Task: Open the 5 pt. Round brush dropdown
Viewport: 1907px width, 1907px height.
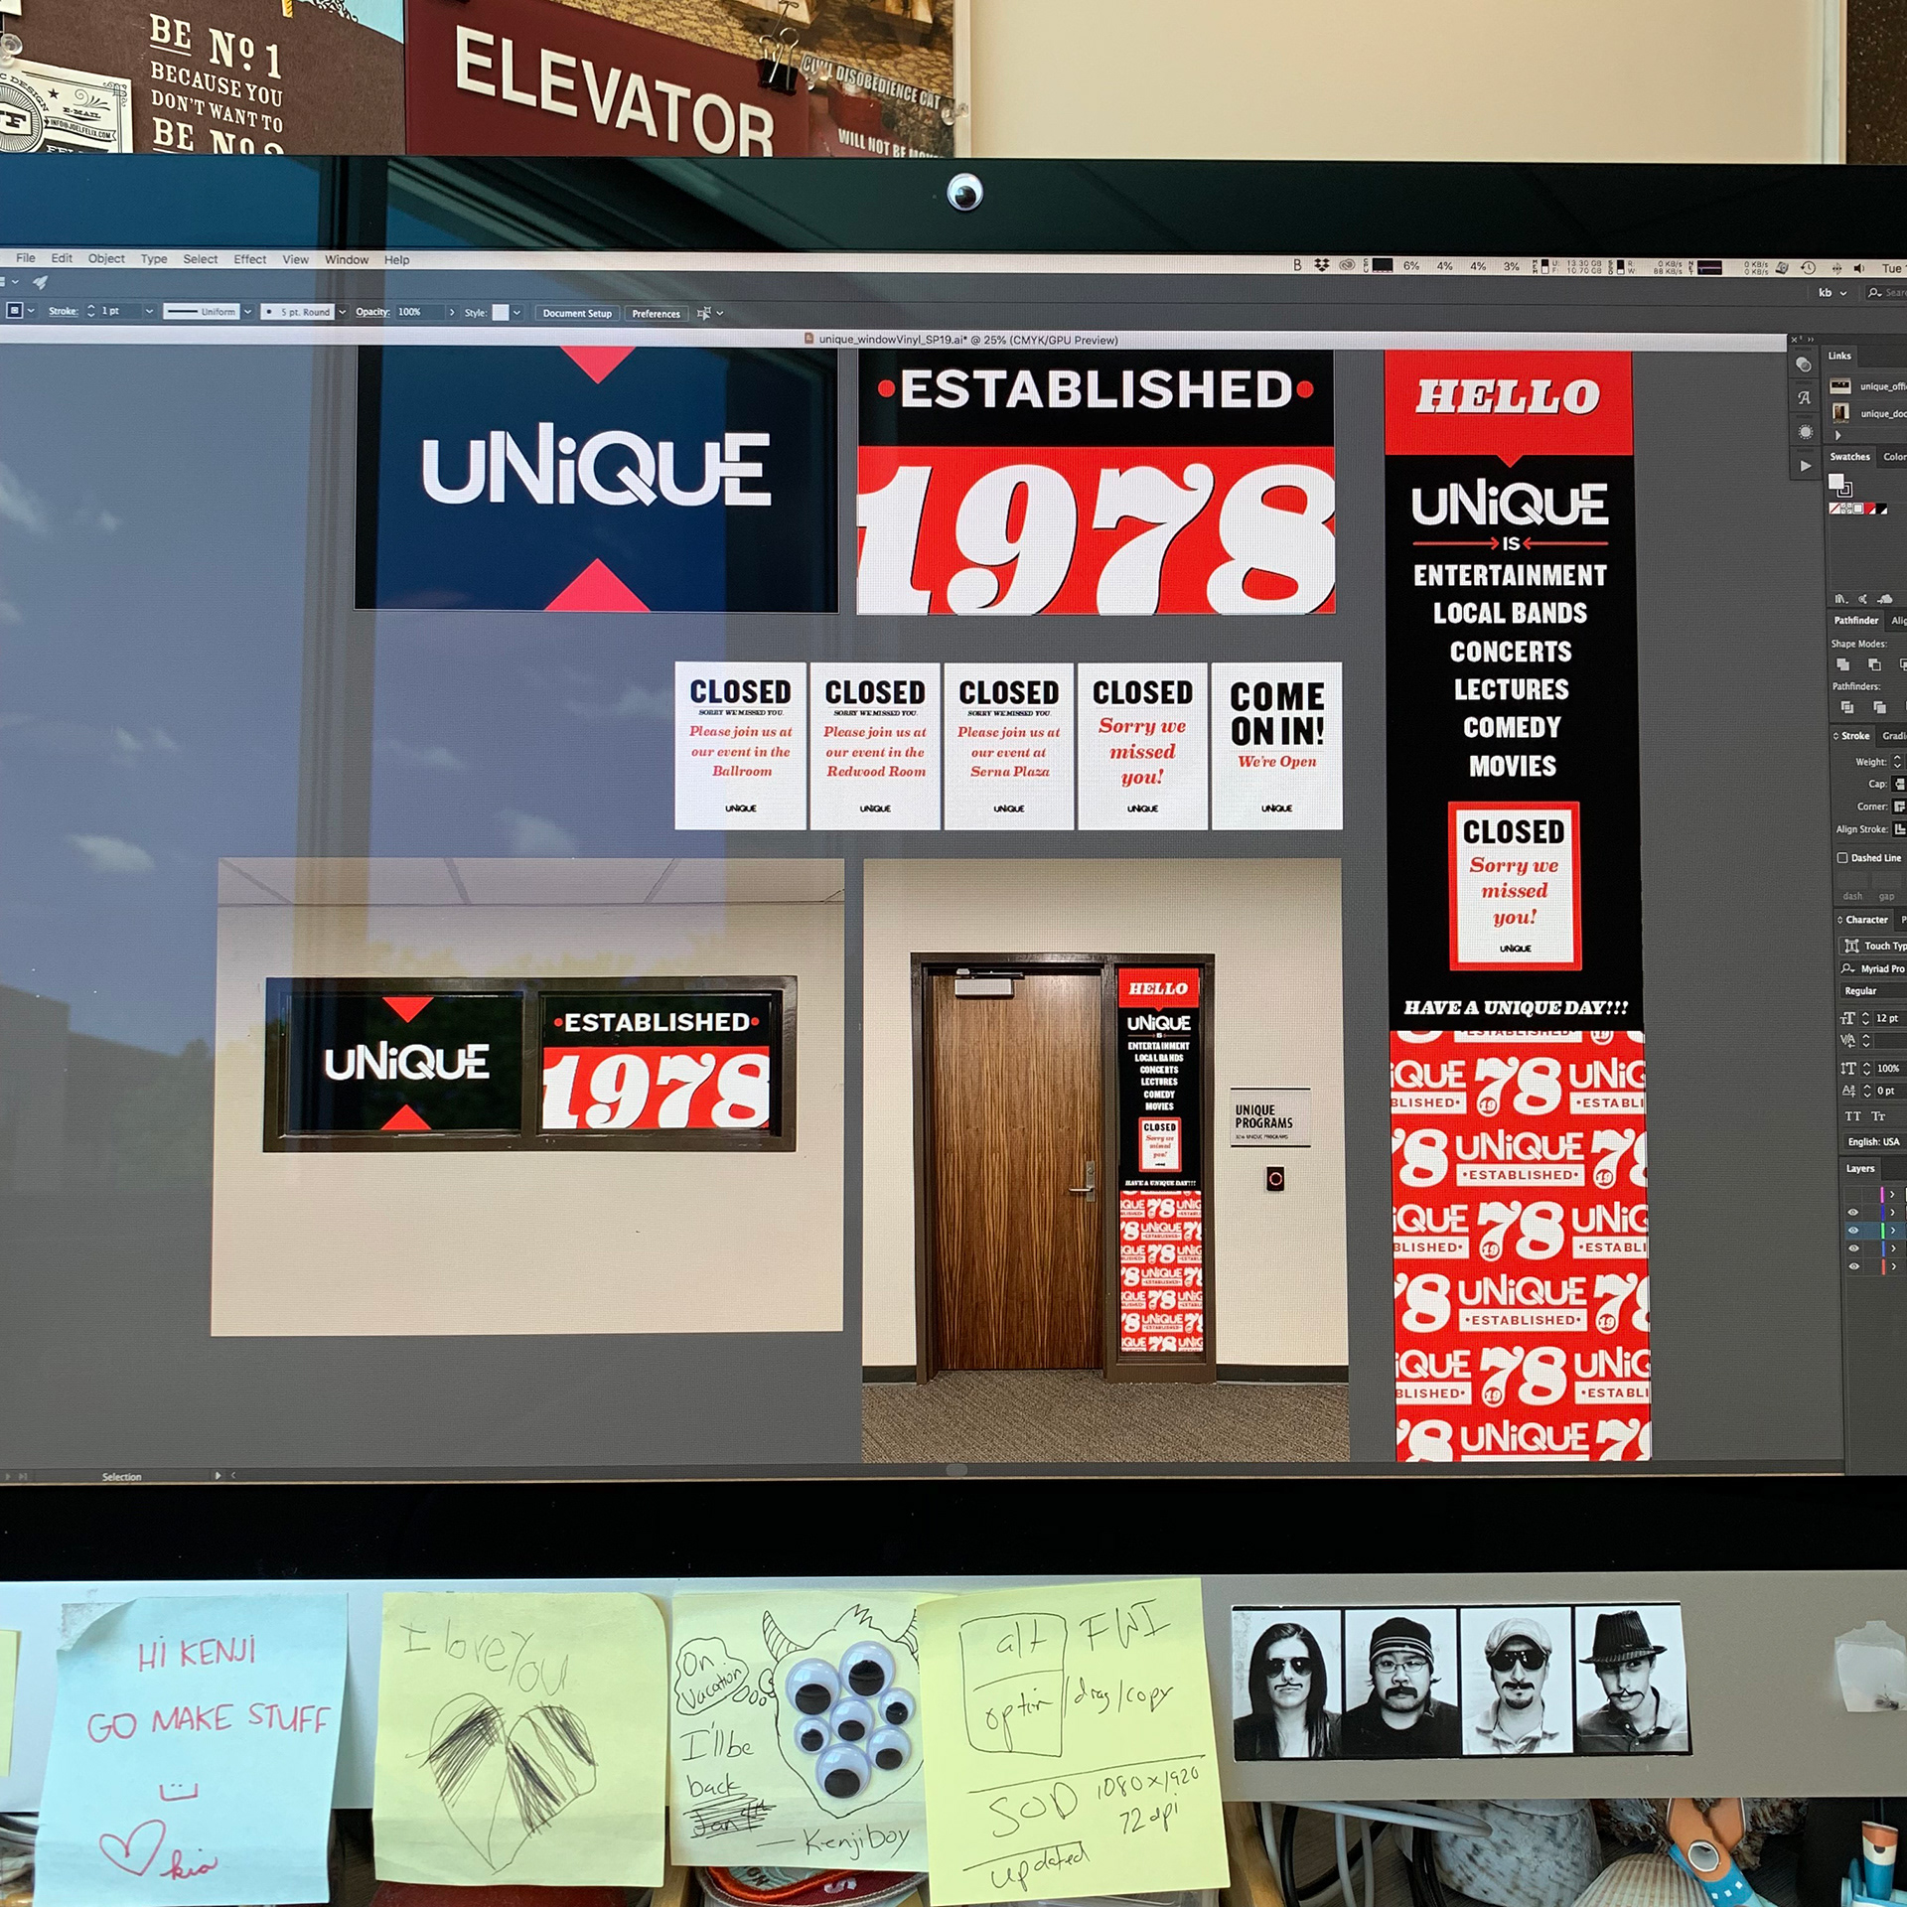Action: tap(343, 312)
